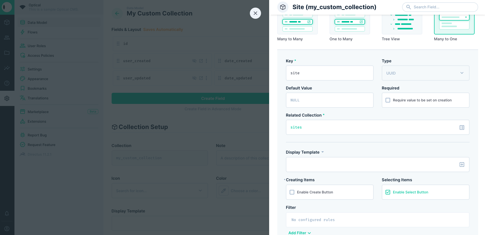Click the related collection list icon

click(x=462, y=128)
